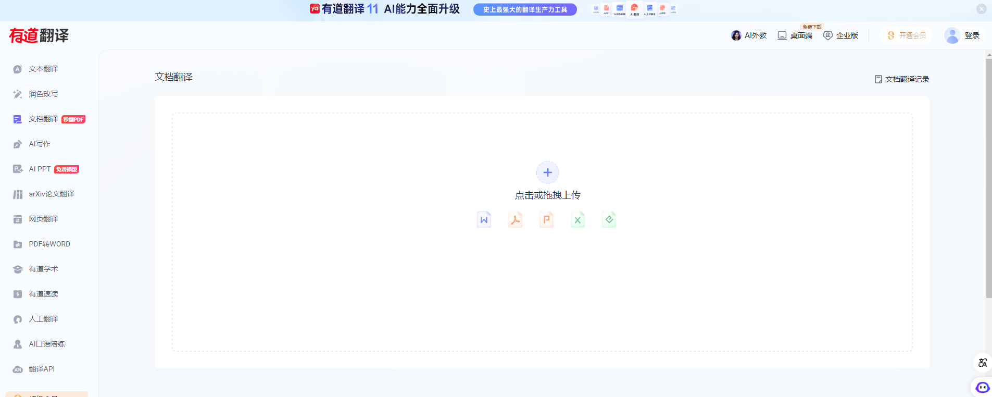Screen dimensions: 992x397
Task: Click AI外教 label text
Action: [x=756, y=35]
